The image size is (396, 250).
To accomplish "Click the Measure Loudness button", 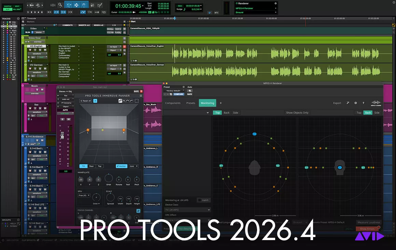I will pos(369,222).
